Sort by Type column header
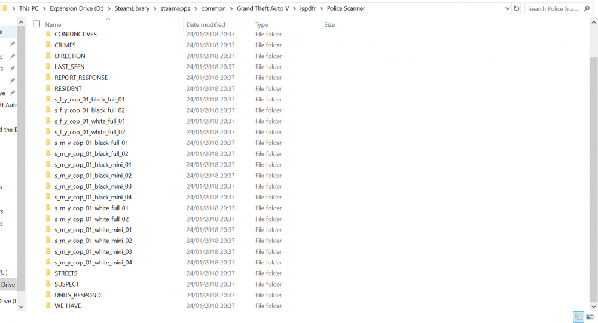The image size is (598, 323). point(262,24)
